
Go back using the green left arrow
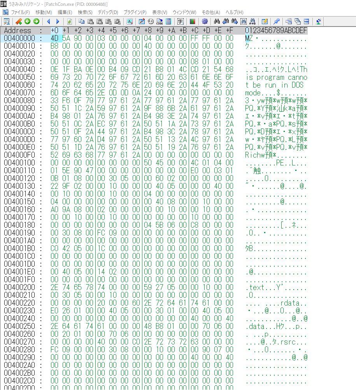27,22
